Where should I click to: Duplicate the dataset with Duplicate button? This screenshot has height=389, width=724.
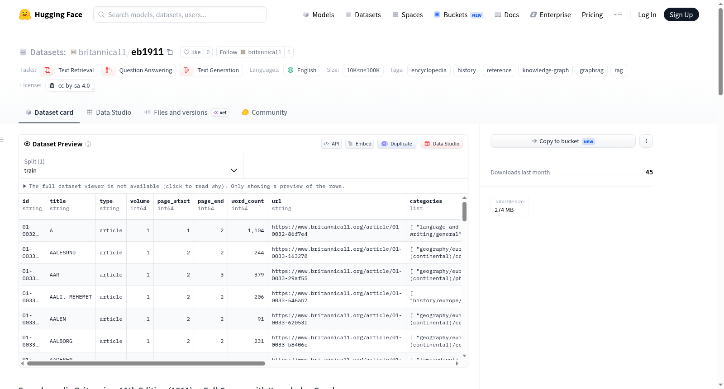[397, 144]
